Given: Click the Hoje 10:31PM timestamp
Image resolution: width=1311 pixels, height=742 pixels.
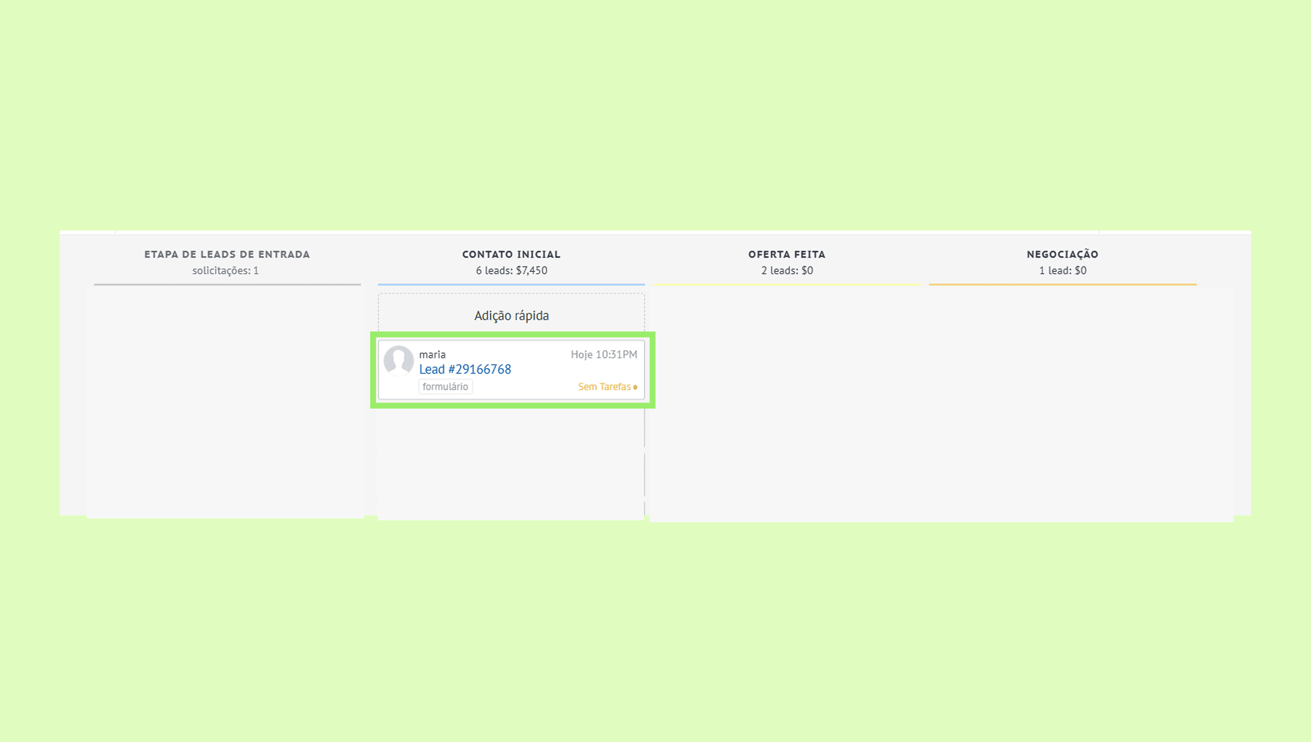Looking at the screenshot, I should pyautogui.click(x=603, y=354).
